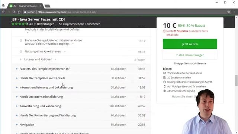Click the Abschlussbescheinigung certificate icon
Viewport: 238px width, 134px height.
tap(164, 91)
